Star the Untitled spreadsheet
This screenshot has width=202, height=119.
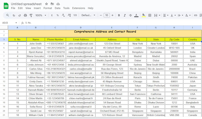(47, 4)
